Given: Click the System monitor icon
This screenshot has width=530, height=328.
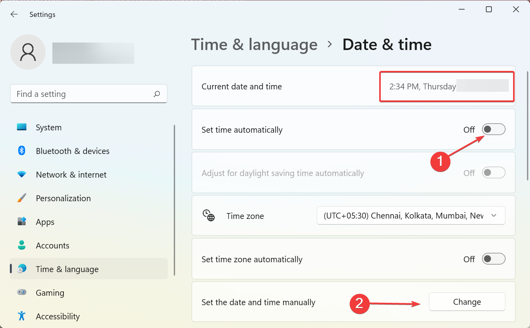Looking at the screenshot, I should click(22, 128).
